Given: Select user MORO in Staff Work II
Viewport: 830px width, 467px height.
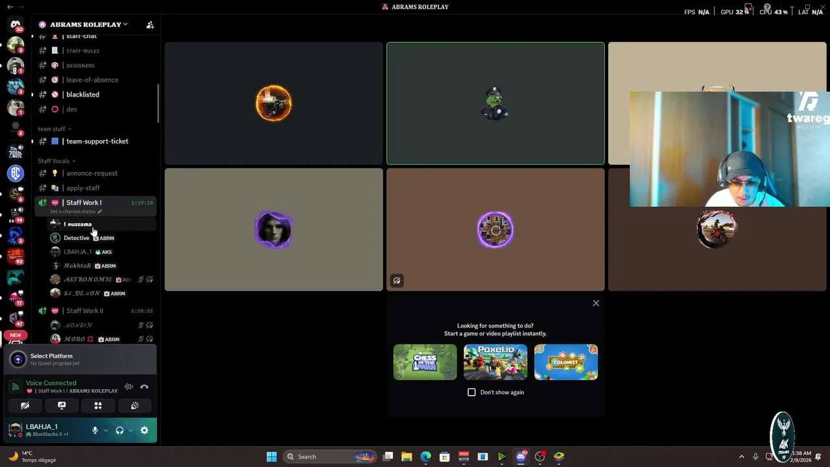Looking at the screenshot, I should point(102,339).
